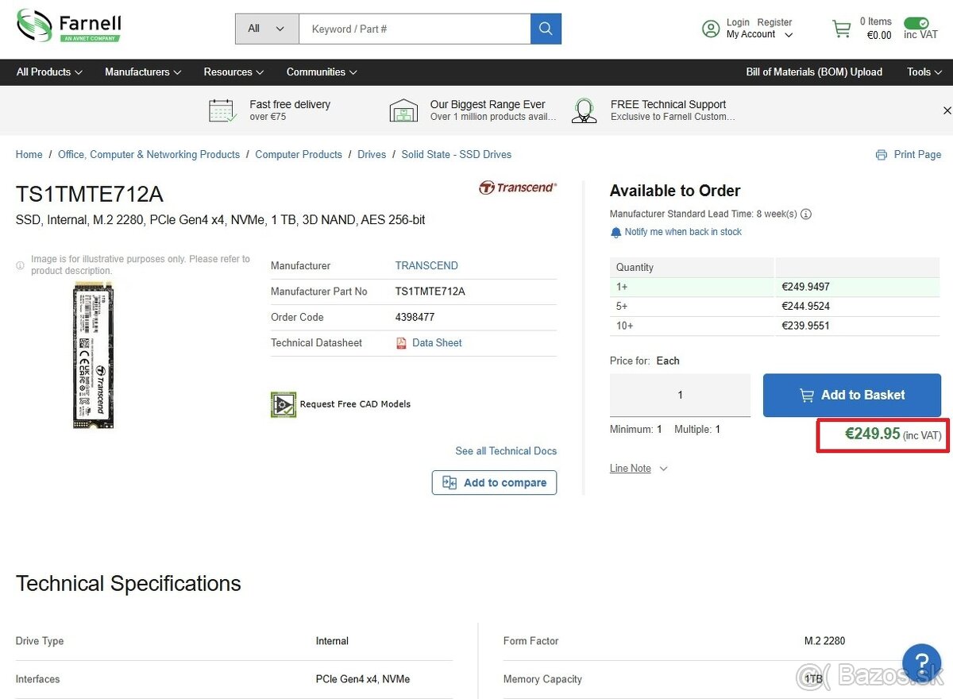
Task: Expand the Line Note section
Action: [639, 469]
